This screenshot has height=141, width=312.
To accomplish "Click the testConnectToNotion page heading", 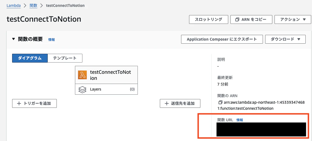I will 44,19.
